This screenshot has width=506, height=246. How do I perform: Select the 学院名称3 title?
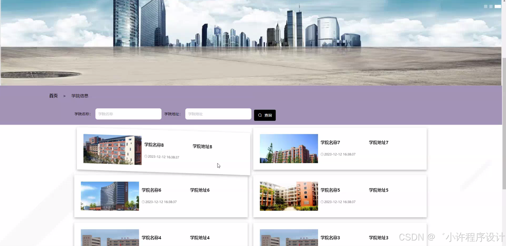(x=330, y=237)
